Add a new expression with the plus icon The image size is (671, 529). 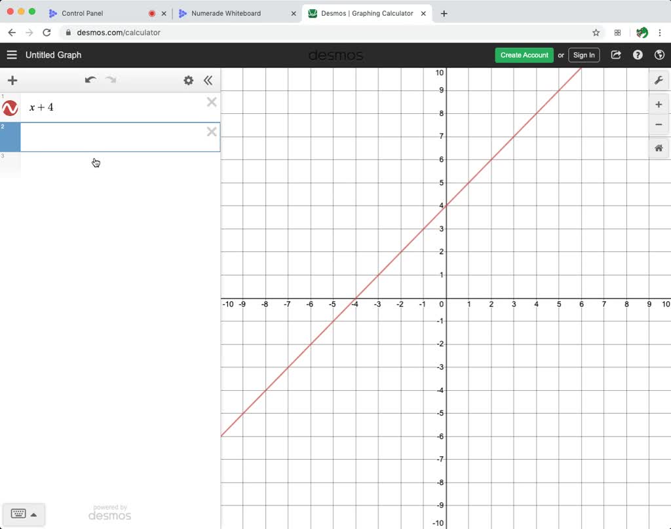(12, 80)
